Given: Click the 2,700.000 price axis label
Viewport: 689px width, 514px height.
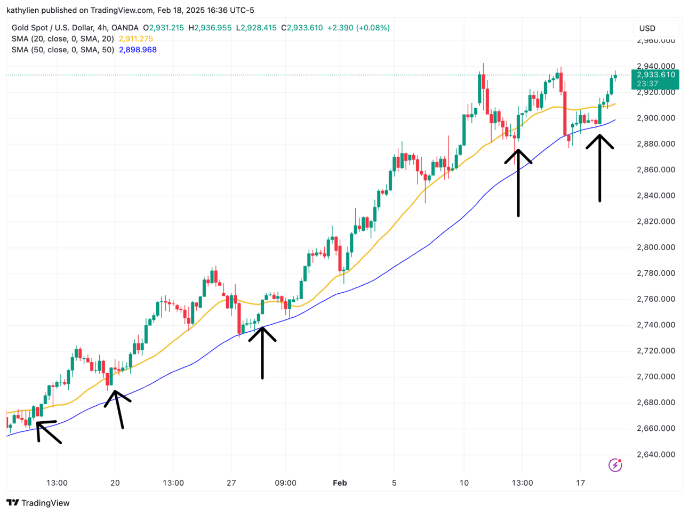Looking at the screenshot, I should coord(656,376).
